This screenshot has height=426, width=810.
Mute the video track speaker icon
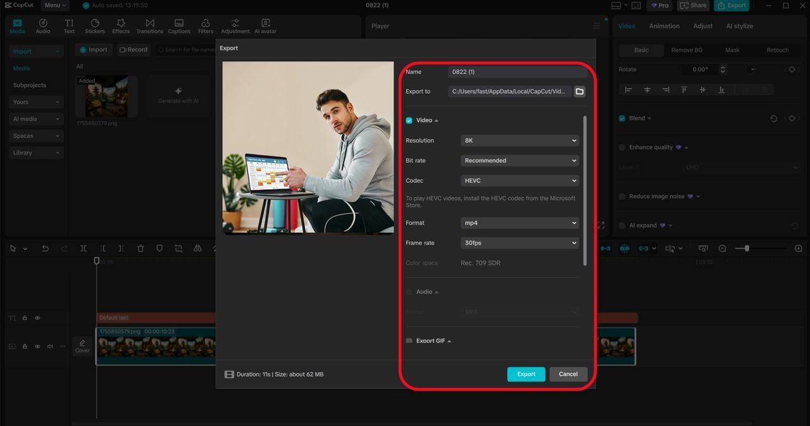(x=49, y=346)
